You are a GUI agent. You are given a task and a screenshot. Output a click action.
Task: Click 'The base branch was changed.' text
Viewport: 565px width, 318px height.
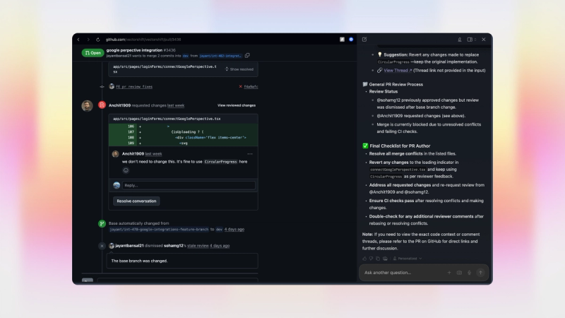(x=139, y=261)
